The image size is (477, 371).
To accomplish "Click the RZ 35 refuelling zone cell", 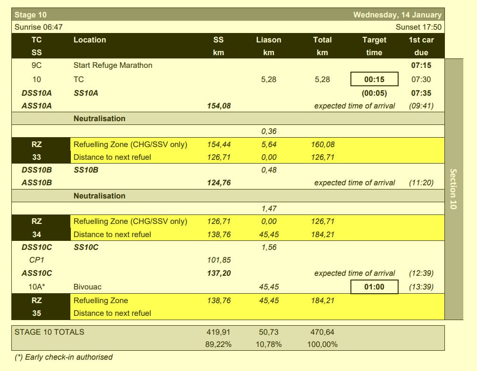I will pyautogui.click(x=36, y=306).
